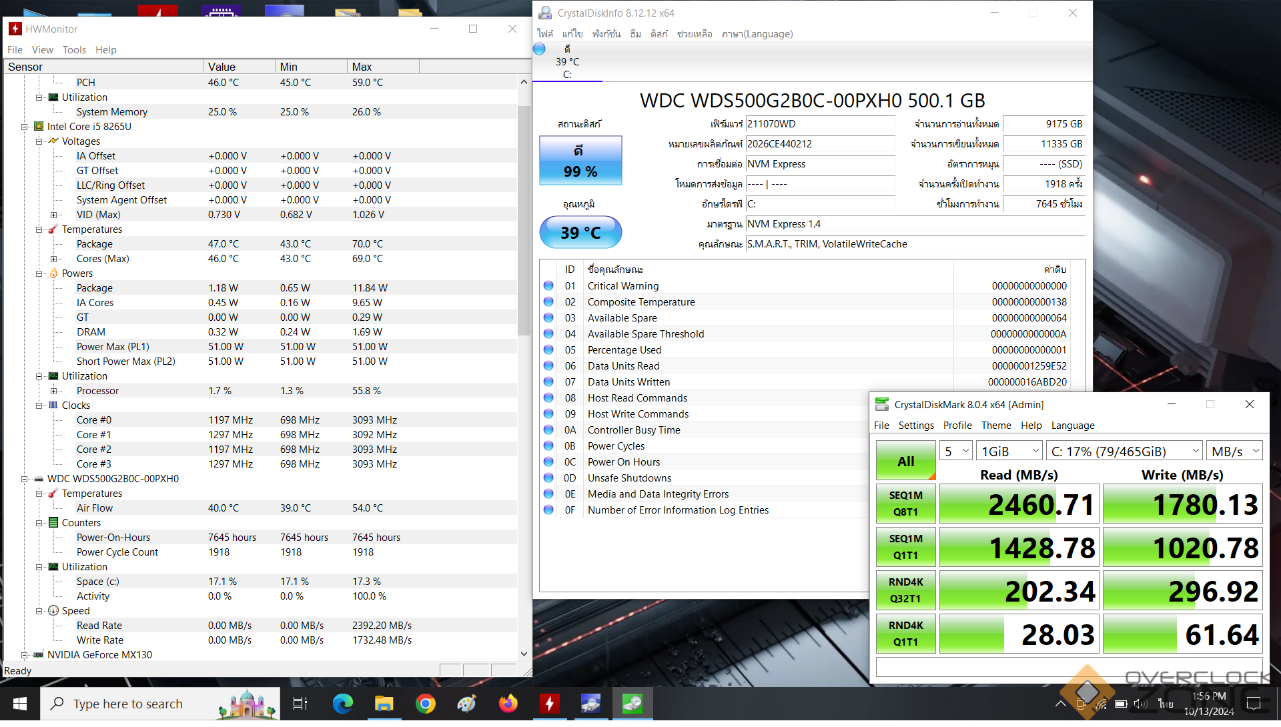1281x727 pixels.
Task: Run the SEQ1M Q8T1 test
Action: tap(905, 504)
